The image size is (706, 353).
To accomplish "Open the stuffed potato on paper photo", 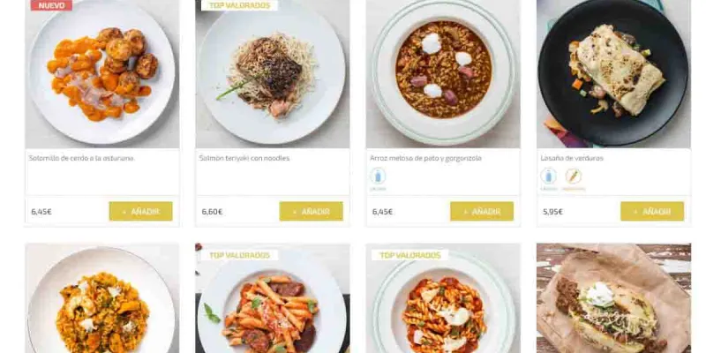I will tap(613, 298).
